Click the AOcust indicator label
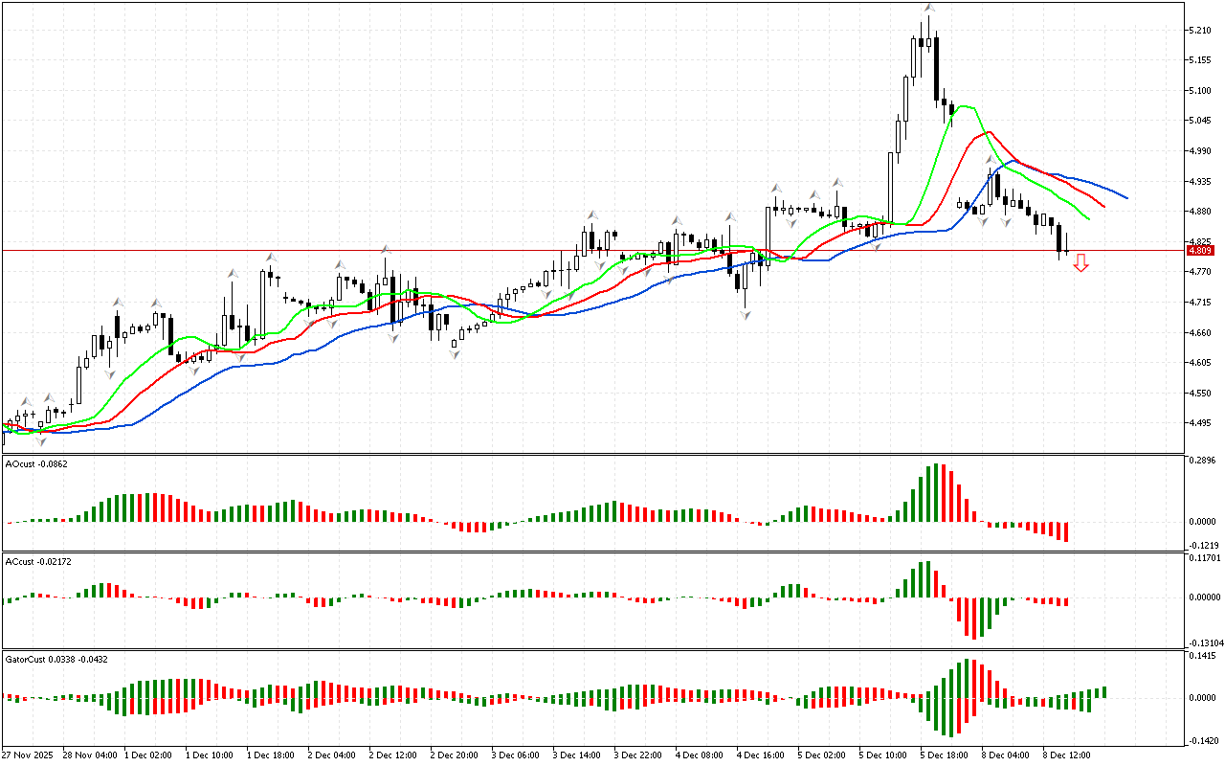This screenshot has height=766, width=1225. coord(36,463)
